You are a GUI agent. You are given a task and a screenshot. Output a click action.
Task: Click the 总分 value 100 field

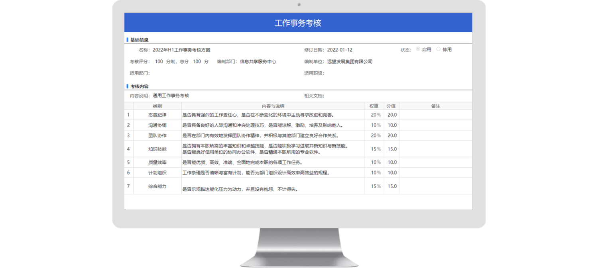(197, 62)
